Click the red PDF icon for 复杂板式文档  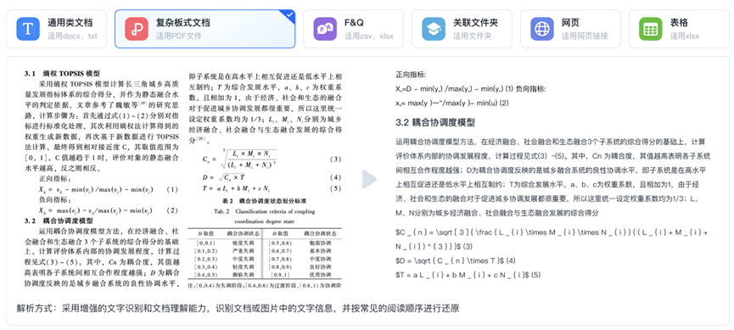coord(137,29)
